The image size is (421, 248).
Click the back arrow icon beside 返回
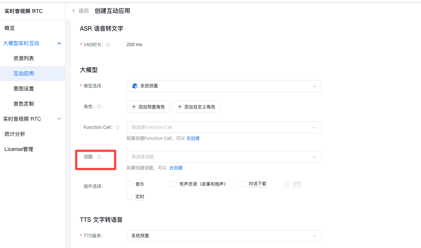click(74, 11)
